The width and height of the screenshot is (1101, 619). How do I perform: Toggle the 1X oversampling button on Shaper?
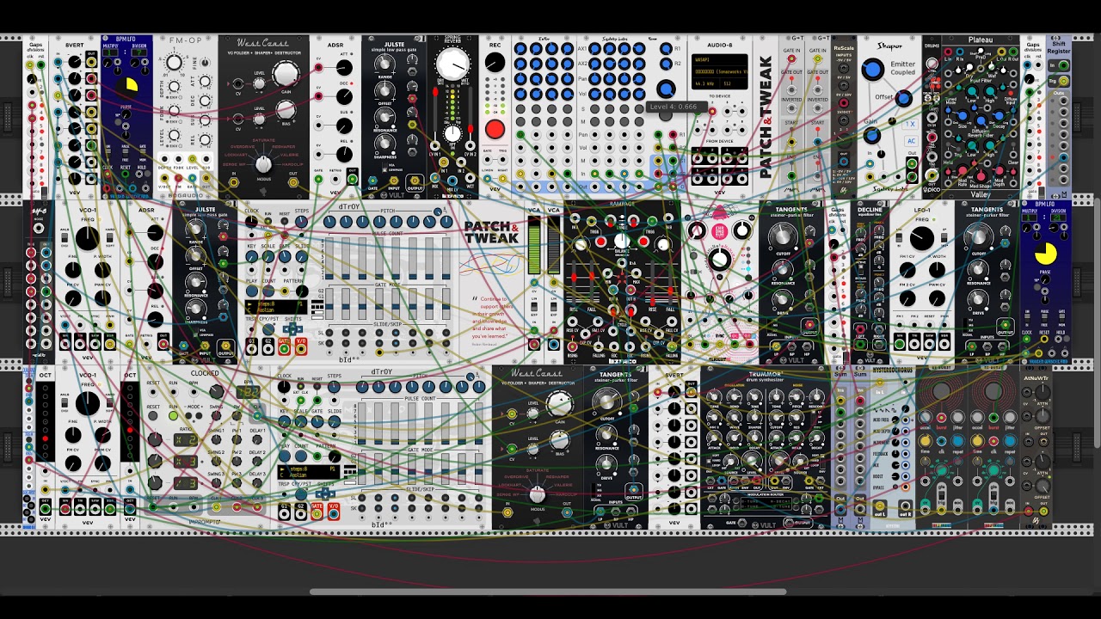click(x=910, y=125)
